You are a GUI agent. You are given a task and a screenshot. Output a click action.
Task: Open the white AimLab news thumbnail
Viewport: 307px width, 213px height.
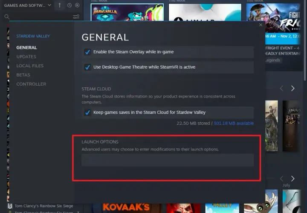coord(205,12)
